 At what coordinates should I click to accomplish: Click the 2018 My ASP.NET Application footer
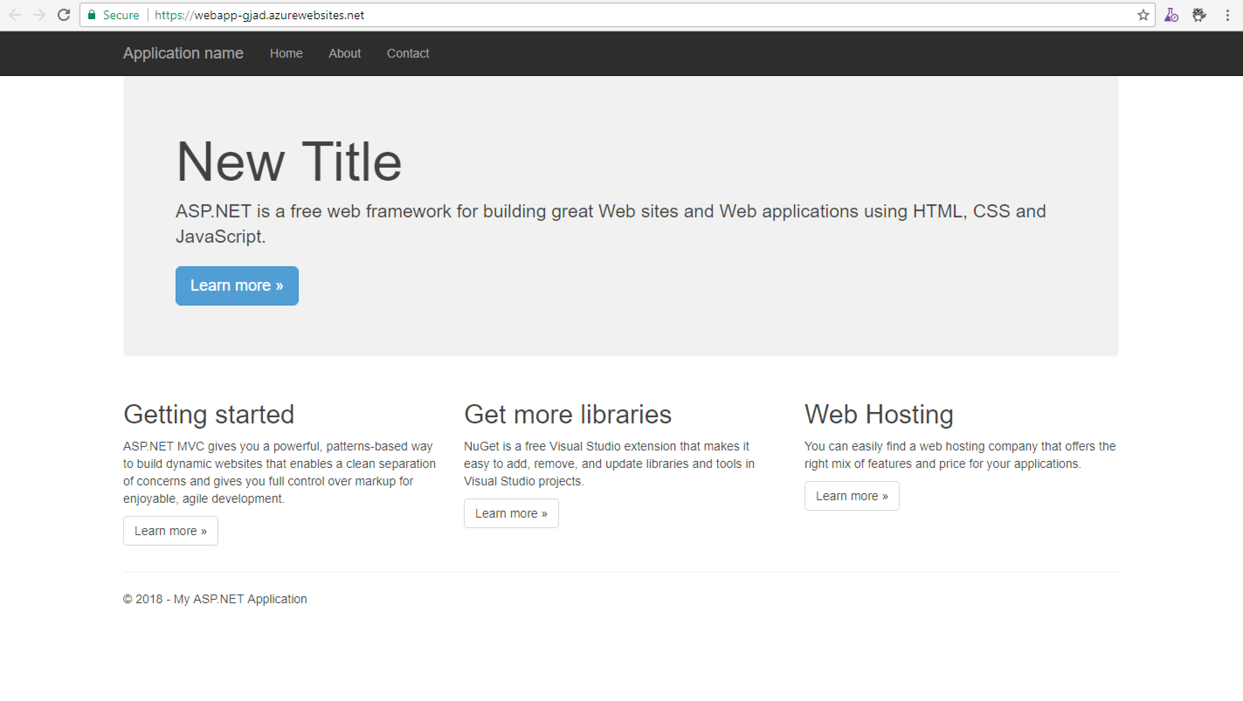tap(215, 599)
